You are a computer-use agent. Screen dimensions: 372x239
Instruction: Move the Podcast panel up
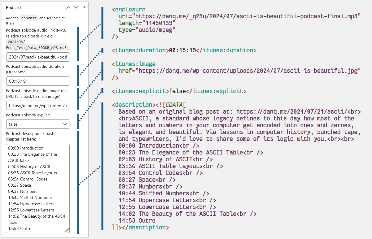tap(68, 7)
